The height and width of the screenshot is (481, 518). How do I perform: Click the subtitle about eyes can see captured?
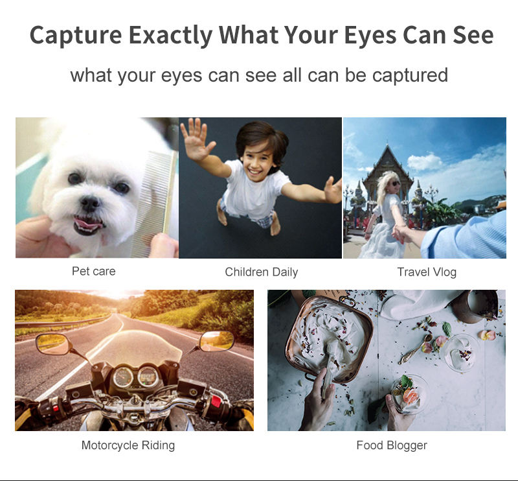(259, 75)
